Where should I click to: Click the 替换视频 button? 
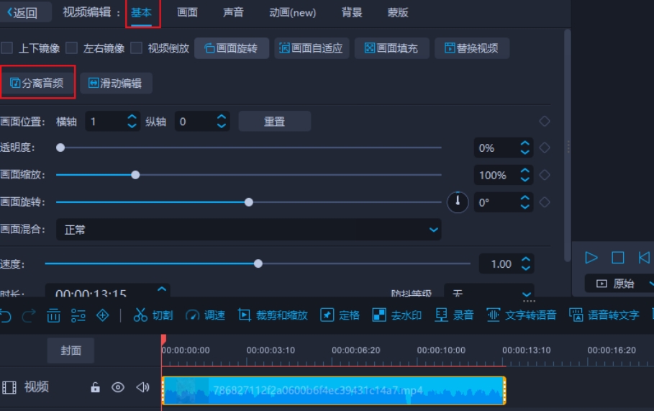[x=472, y=48]
